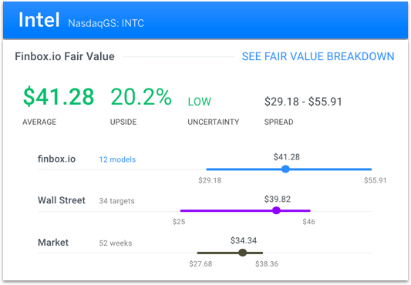Click the Wall Street row label
The image size is (411, 285).
(x=62, y=200)
